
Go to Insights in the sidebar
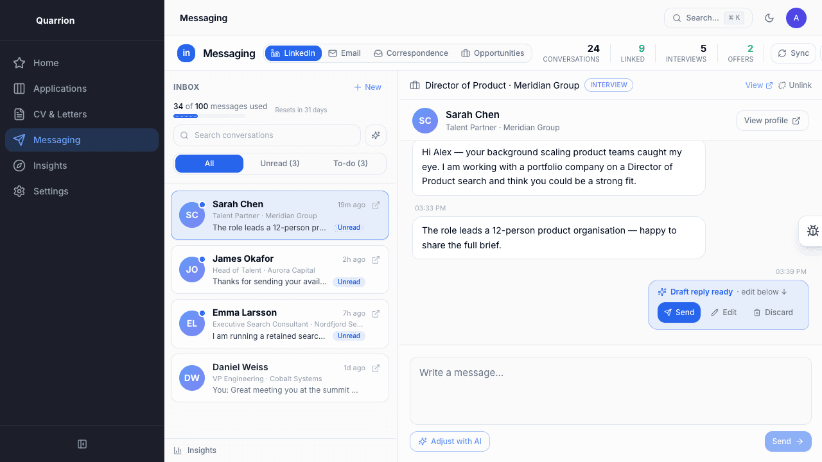click(x=82, y=166)
